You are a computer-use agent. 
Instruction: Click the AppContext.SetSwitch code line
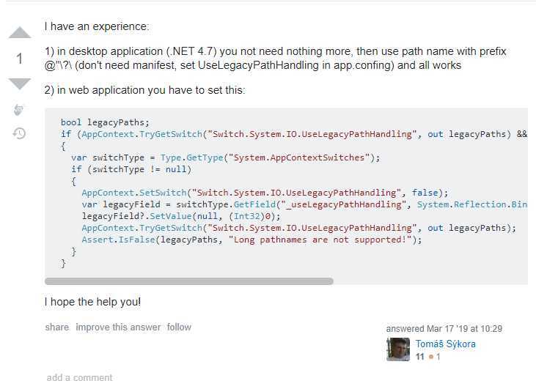(x=265, y=193)
